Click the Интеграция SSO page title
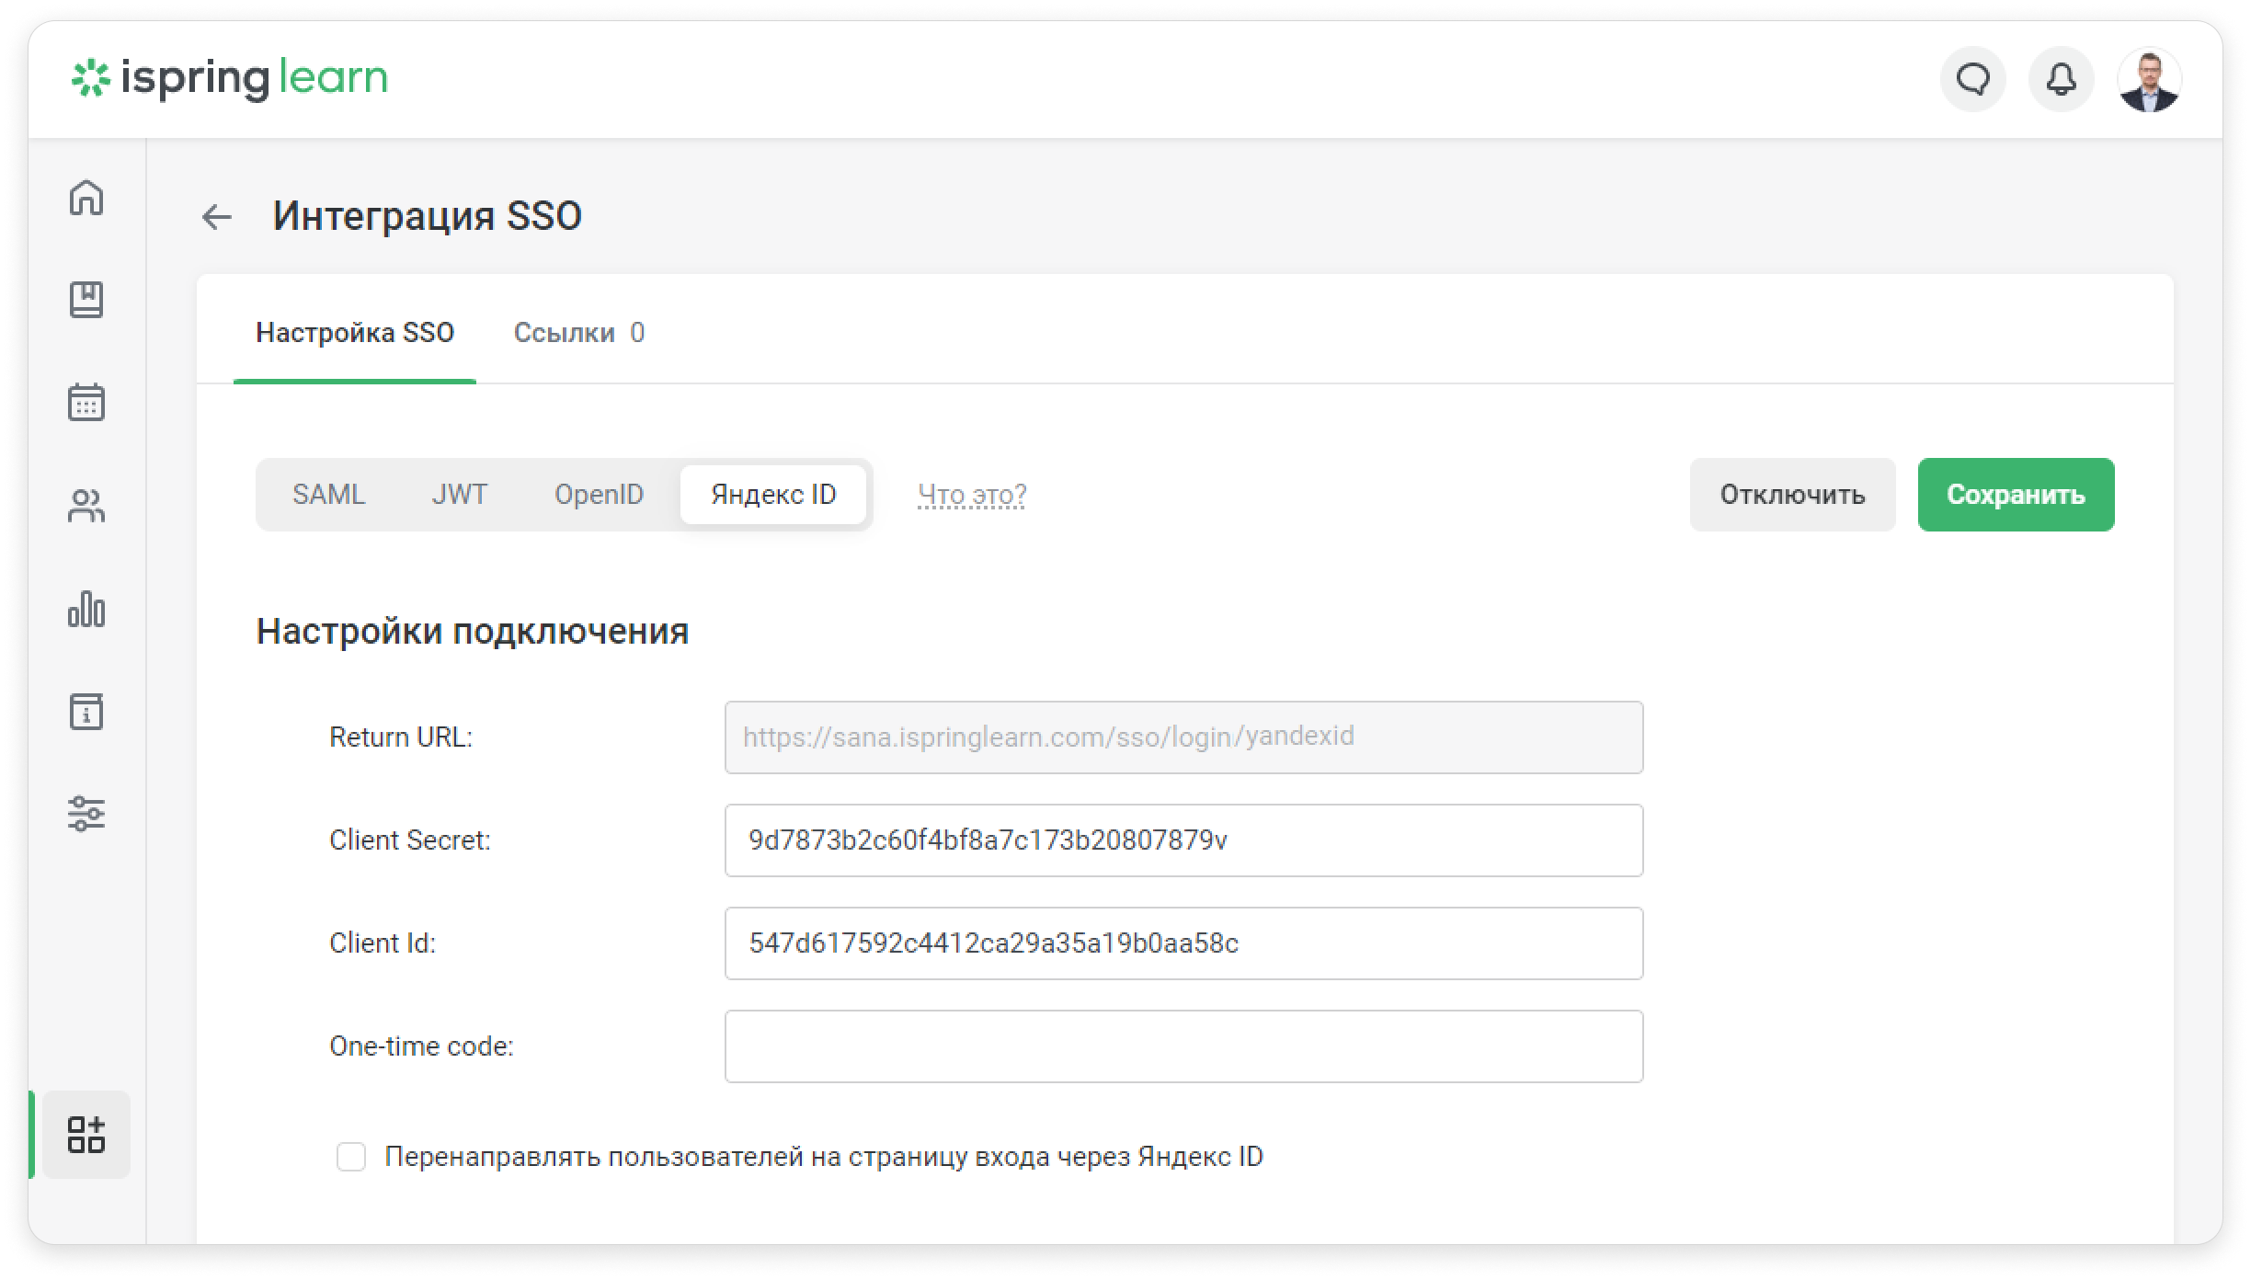2251x1280 pixels. [x=428, y=216]
